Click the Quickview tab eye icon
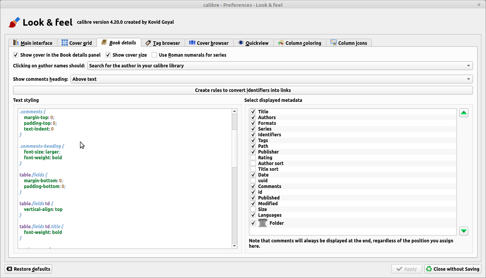Image resolution: width=486 pixels, height=278 pixels. click(x=241, y=43)
